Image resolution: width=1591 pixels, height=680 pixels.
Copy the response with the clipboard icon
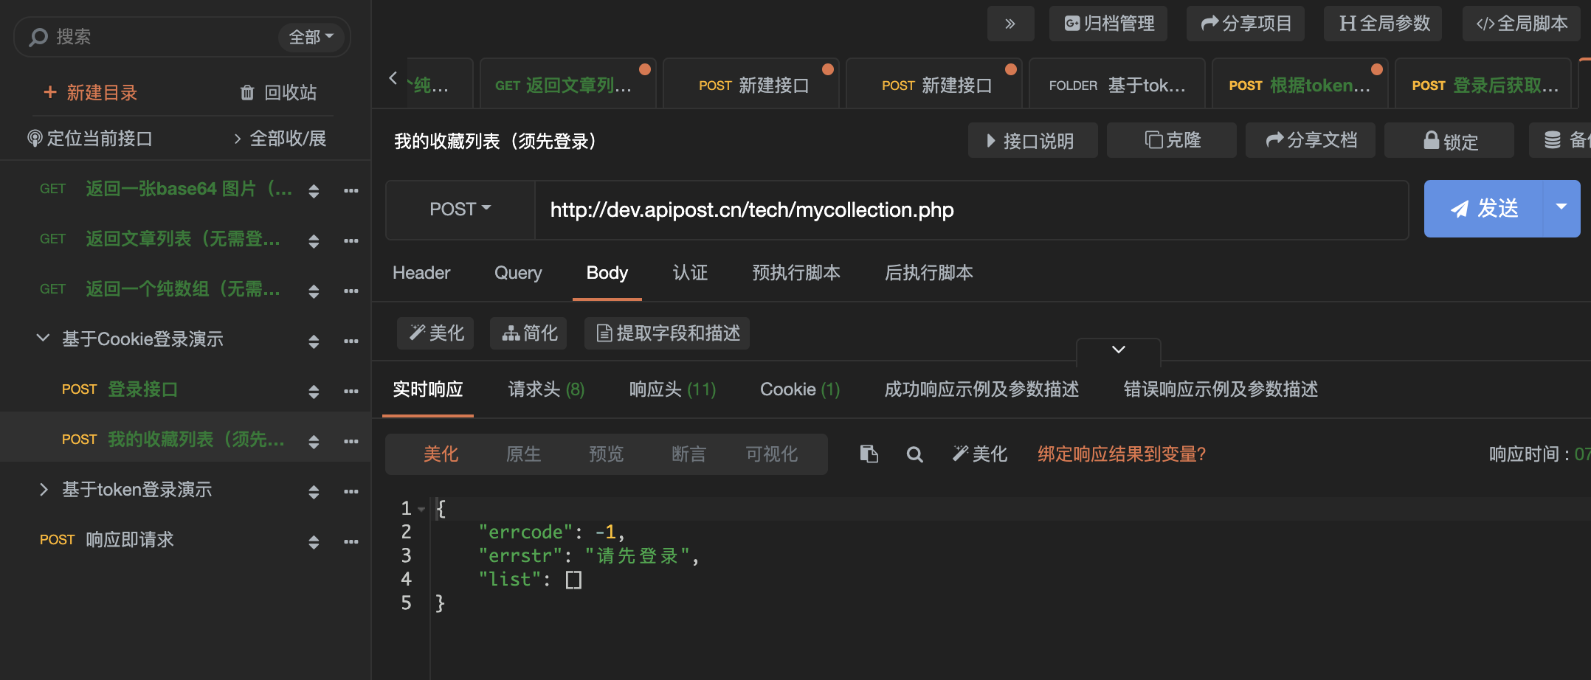pos(869,454)
